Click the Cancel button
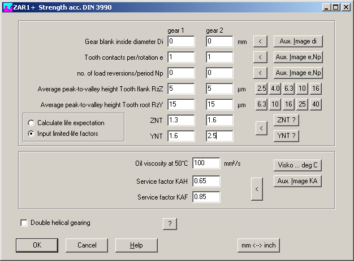Screen dimensions: 354x261 (x=87, y=245)
